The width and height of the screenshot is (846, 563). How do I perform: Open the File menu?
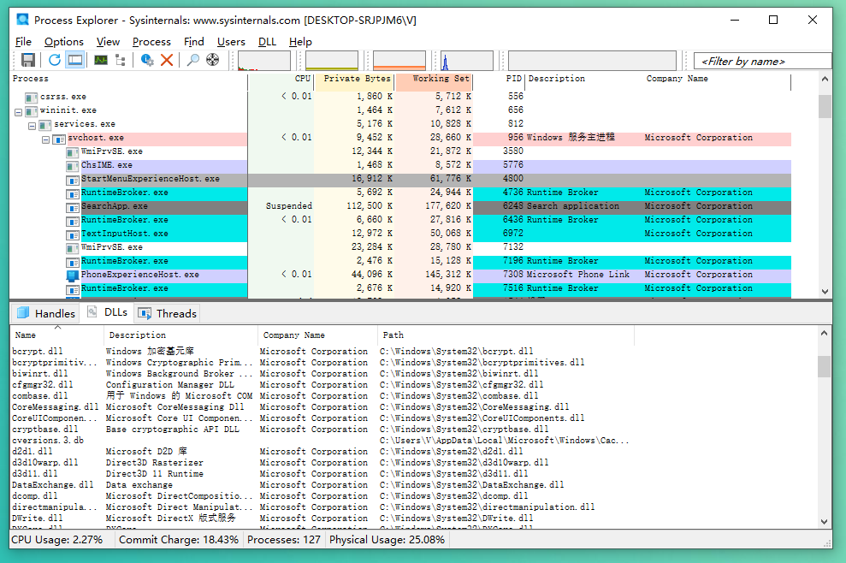pyautogui.click(x=23, y=42)
